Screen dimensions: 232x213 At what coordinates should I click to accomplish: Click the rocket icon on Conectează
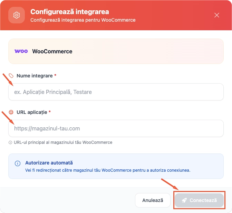184,200
